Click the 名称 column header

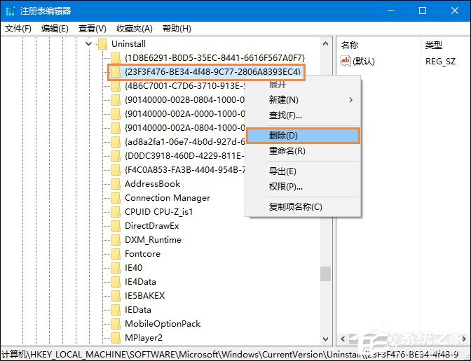349,45
